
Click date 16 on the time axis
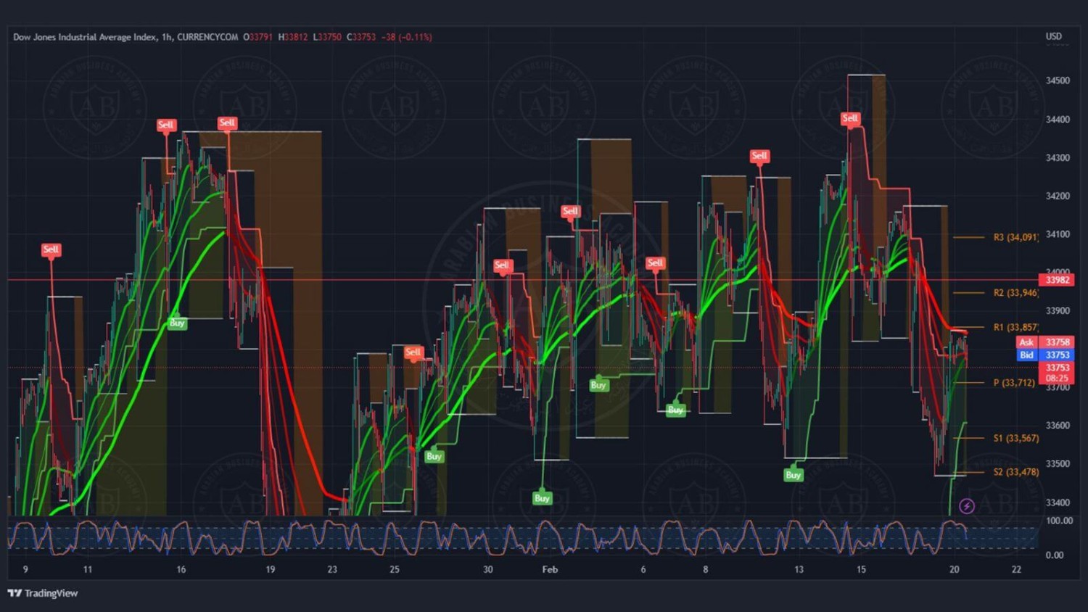click(181, 570)
